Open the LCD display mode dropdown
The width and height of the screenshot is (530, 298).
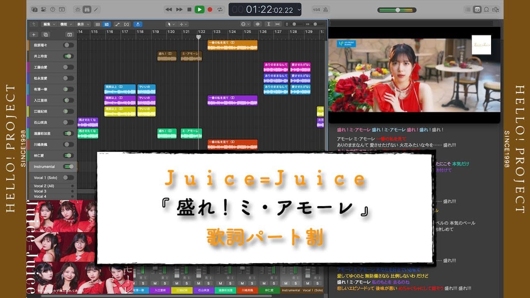pos(299,9)
